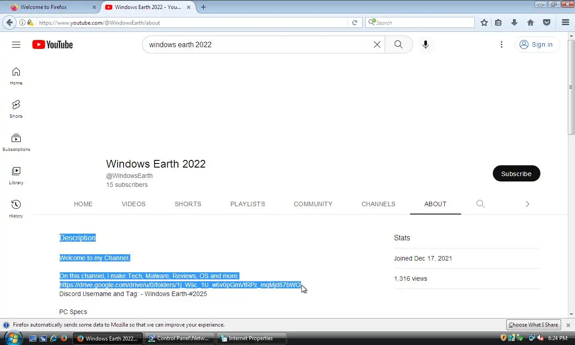The height and width of the screenshot is (345, 575).
Task: Open channel COMMUNITY tab
Action: (313, 204)
